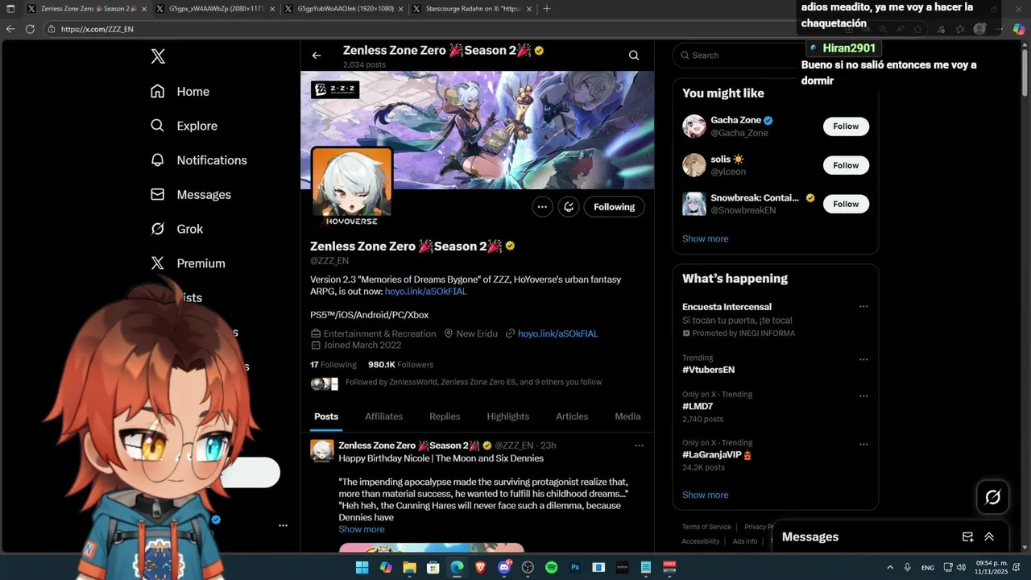
Task: Open Notifications from the sidebar
Action: (199, 160)
